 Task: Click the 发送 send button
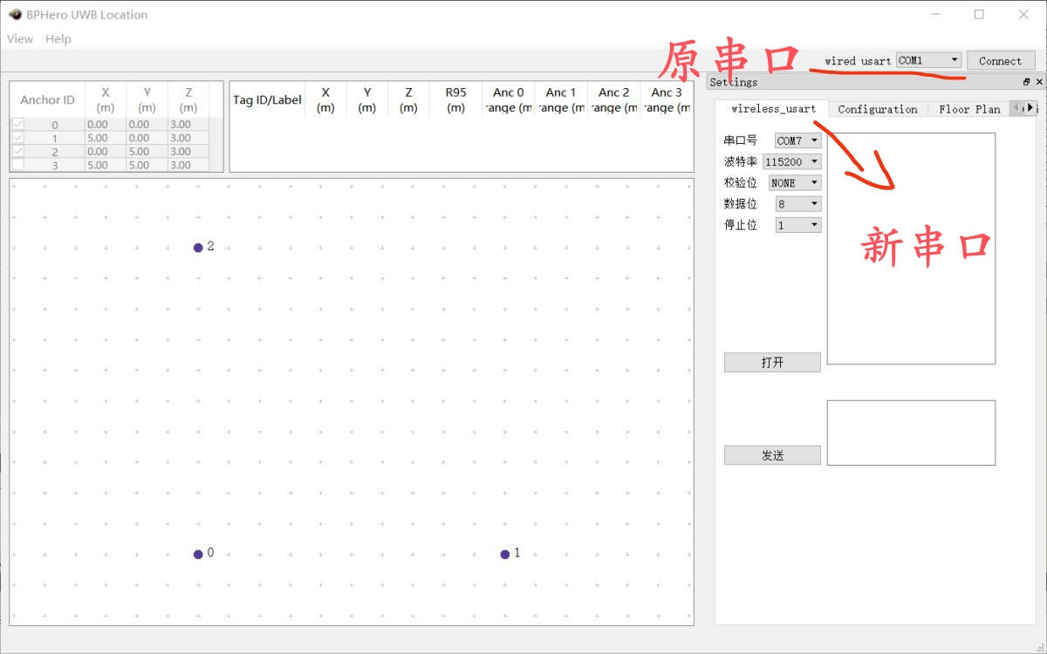(772, 455)
